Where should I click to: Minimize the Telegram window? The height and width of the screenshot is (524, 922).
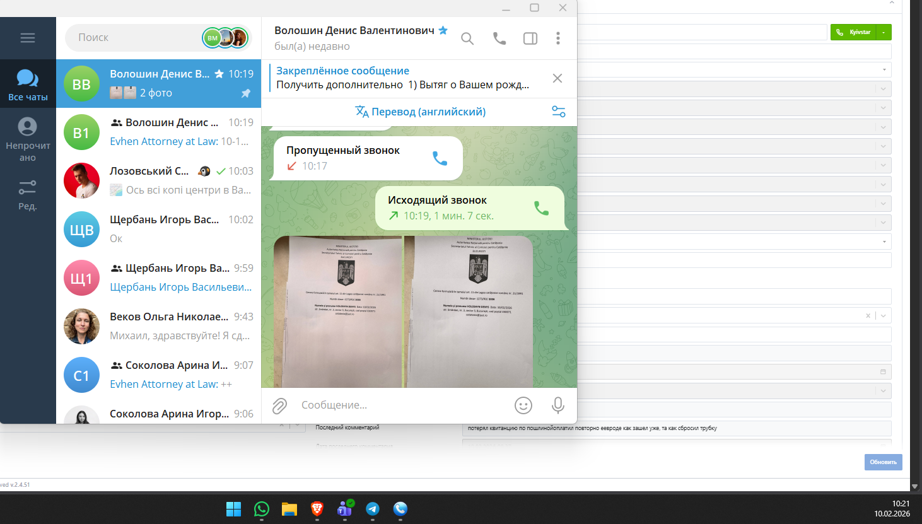coord(506,8)
